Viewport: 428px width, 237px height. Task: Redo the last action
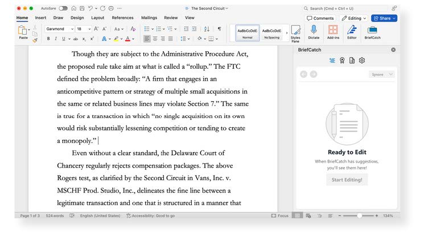click(102, 9)
